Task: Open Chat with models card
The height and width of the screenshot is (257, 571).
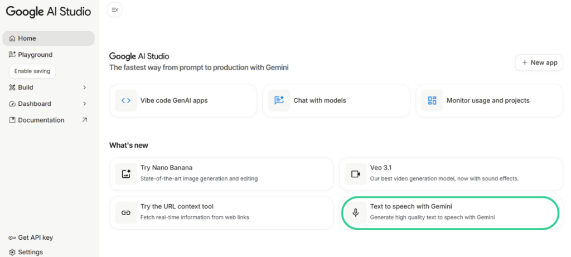Action: coord(336,100)
